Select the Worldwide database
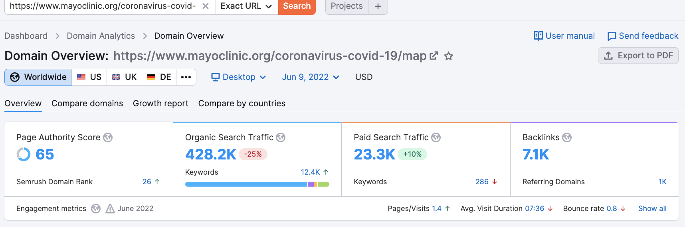This screenshot has height=227, width=685. 38,77
